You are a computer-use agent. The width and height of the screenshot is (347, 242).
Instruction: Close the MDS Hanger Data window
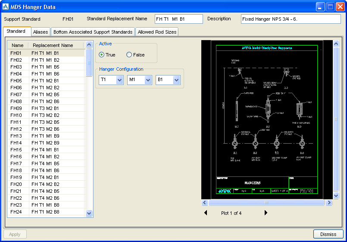click(340, 6)
